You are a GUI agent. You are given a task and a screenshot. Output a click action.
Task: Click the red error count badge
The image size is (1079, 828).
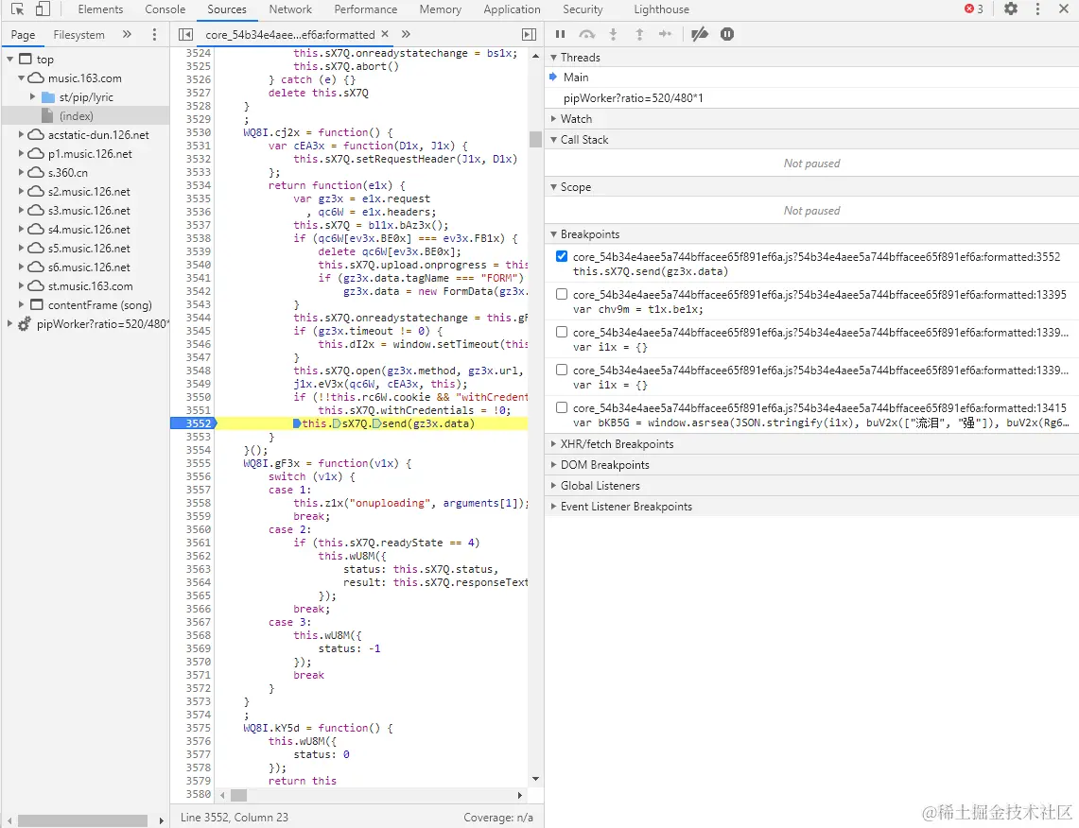coord(973,9)
